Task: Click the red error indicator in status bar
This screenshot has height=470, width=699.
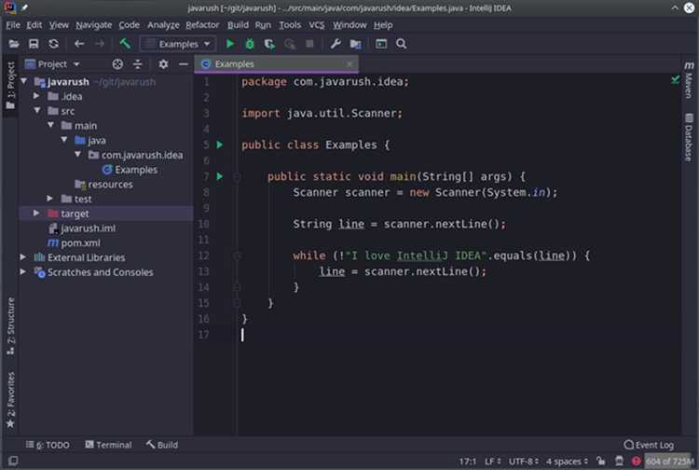Action: pyautogui.click(x=637, y=461)
